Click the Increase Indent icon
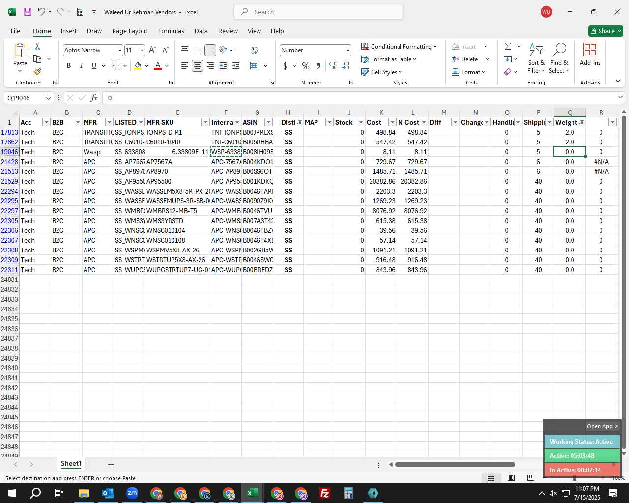The height and width of the screenshot is (503, 629). [236, 65]
